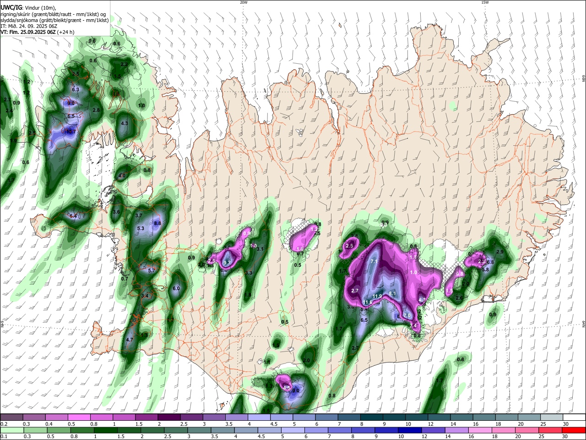Viewport: 586px width, 440px height.
Task: Click the 6.4 precipitation value on the map
Action: click(x=73, y=215)
